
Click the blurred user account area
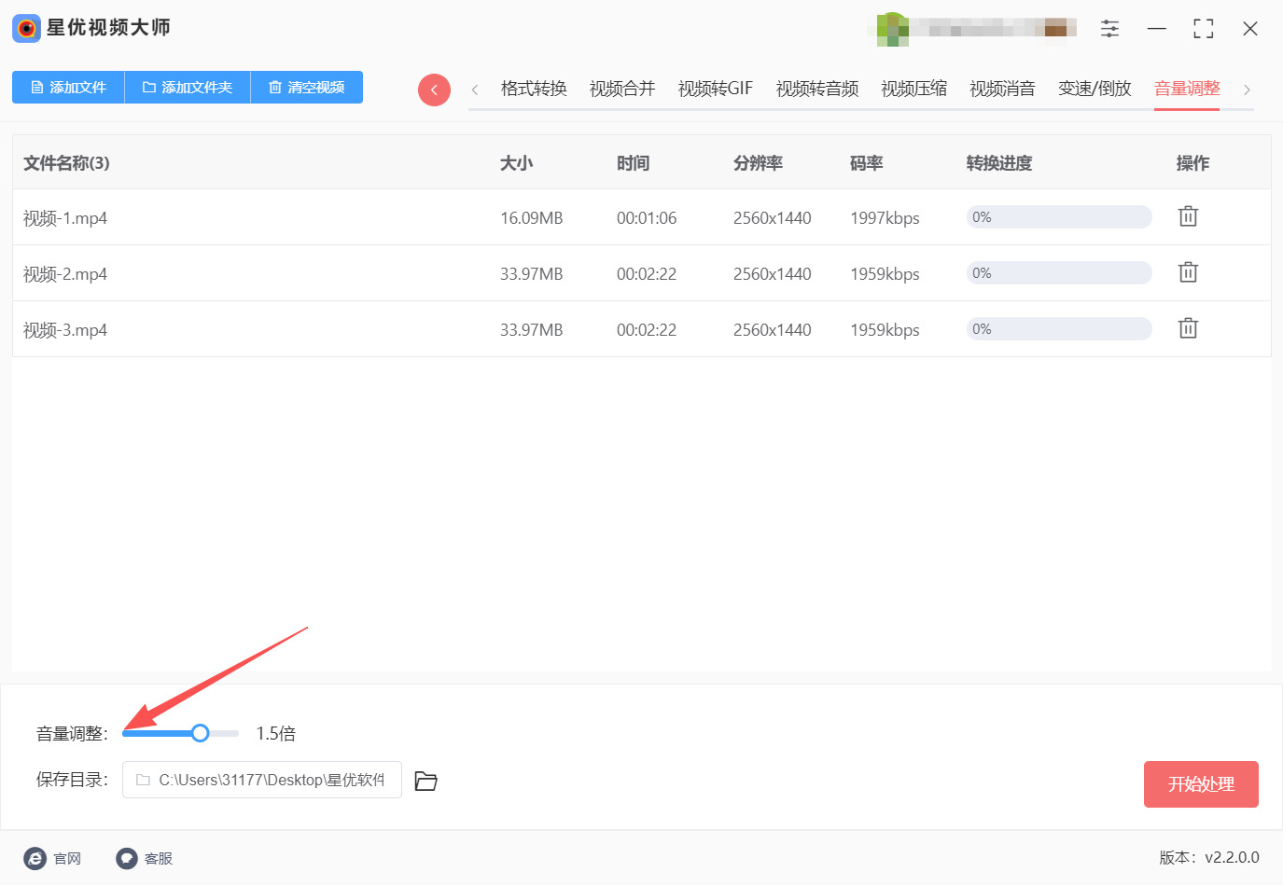pyautogui.click(x=972, y=29)
